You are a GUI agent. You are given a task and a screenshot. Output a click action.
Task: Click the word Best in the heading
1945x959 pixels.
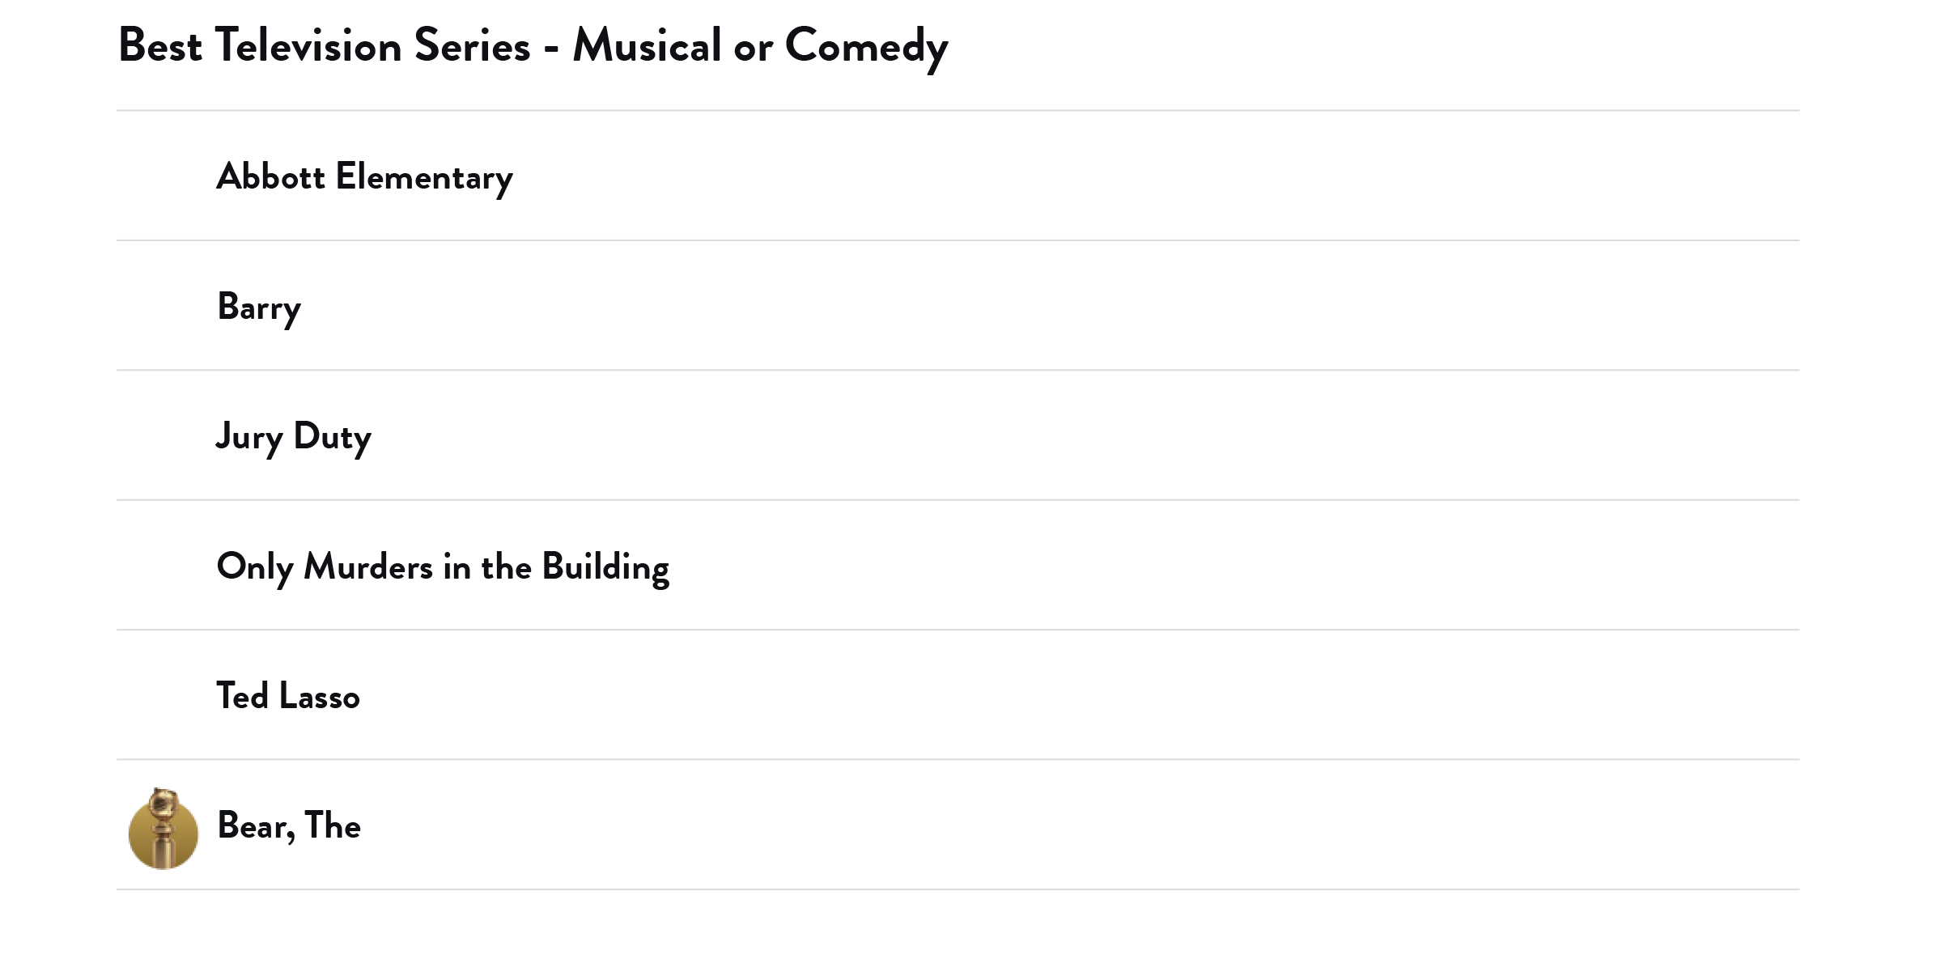[x=160, y=45]
